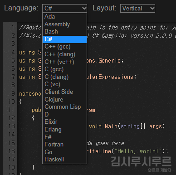
Task: Select Ada from the language list
Action: point(64,17)
